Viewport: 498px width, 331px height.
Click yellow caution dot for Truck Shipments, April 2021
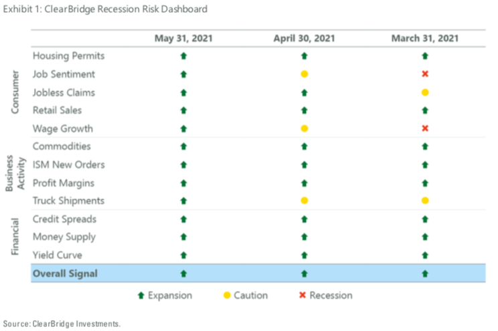pos(304,201)
